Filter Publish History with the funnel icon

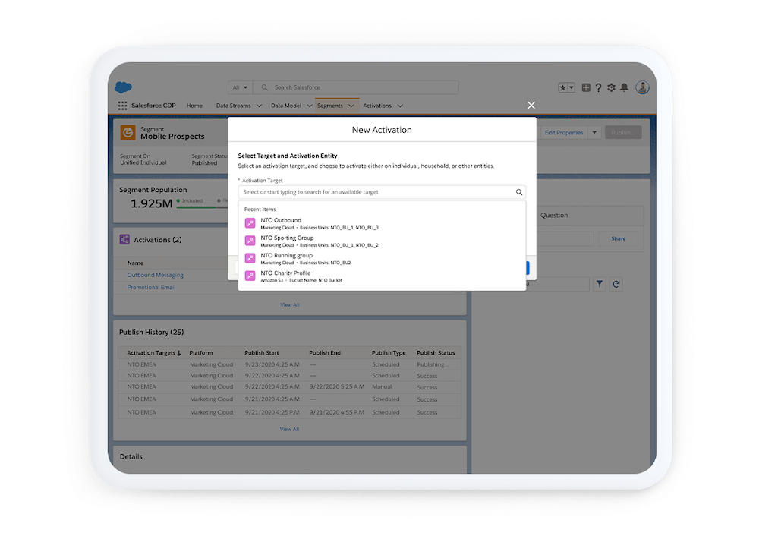(599, 283)
